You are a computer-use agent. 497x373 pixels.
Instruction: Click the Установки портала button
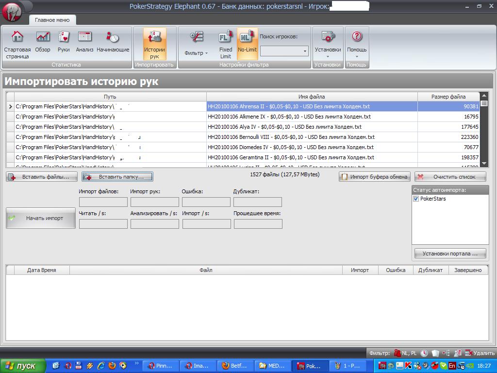point(450,254)
